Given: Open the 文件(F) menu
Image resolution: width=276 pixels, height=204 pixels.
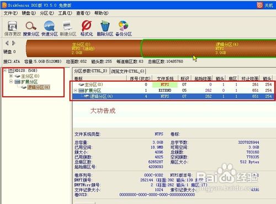Looking at the screenshot, I should (10, 13).
